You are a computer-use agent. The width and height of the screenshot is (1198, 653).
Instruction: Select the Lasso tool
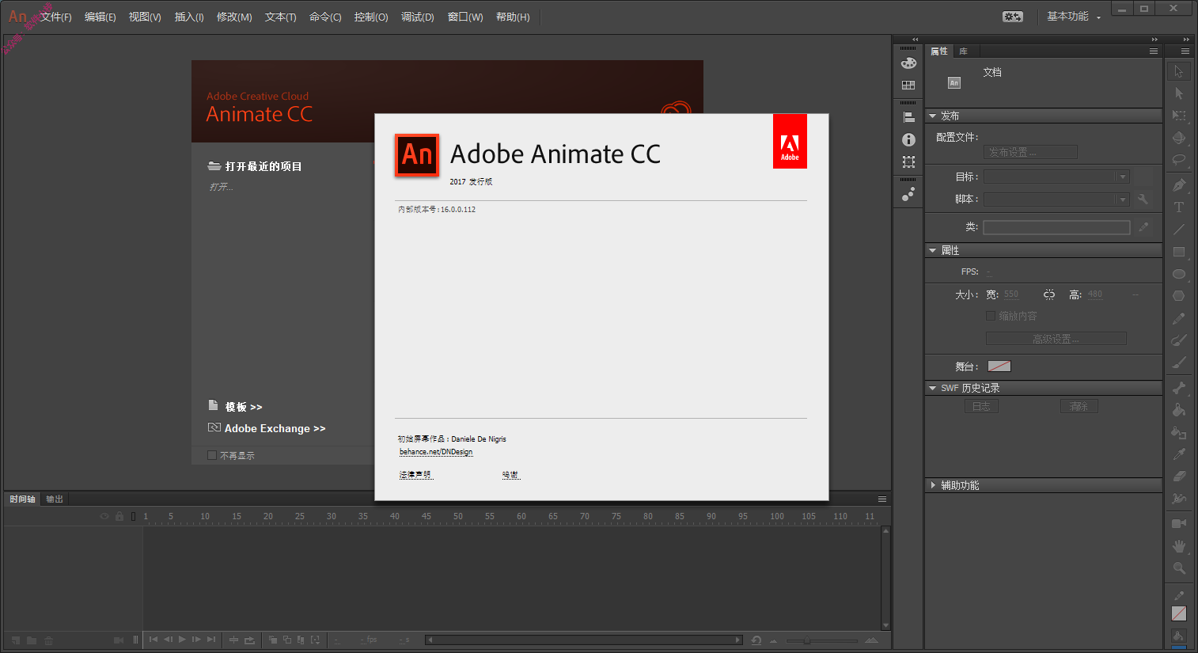point(1179,160)
